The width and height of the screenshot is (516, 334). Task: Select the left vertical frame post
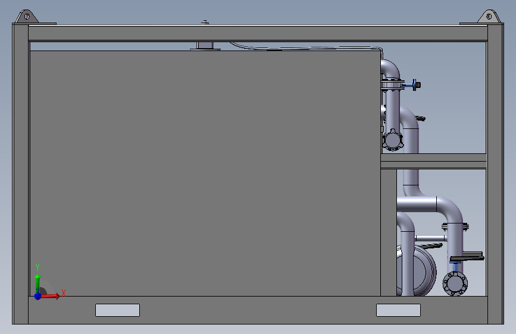click(x=20, y=174)
